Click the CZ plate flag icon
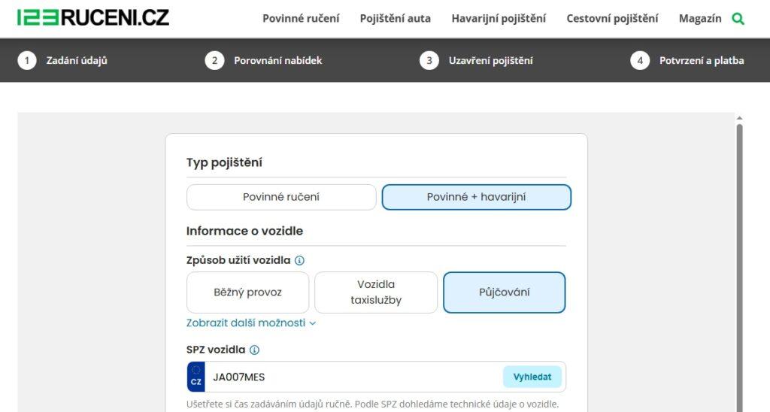The height and width of the screenshot is (412, 770). (x=196, y=377)
